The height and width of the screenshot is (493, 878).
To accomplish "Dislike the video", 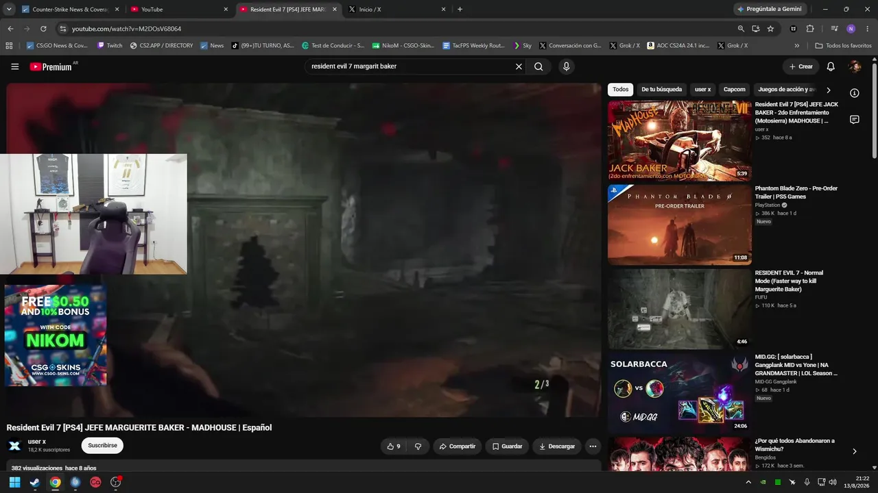I will pos(418,446).
